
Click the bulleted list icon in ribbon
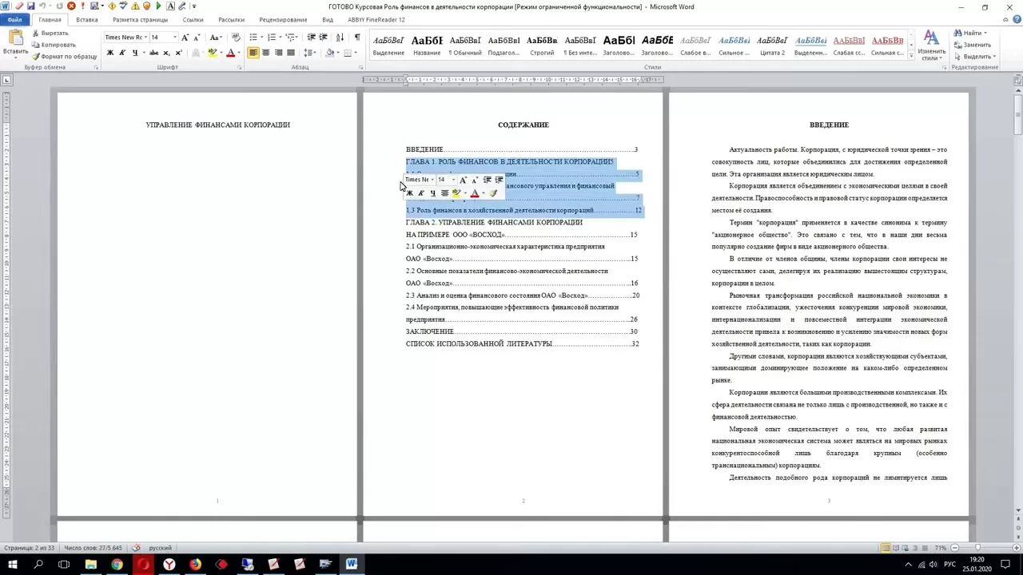pos(253,38)
